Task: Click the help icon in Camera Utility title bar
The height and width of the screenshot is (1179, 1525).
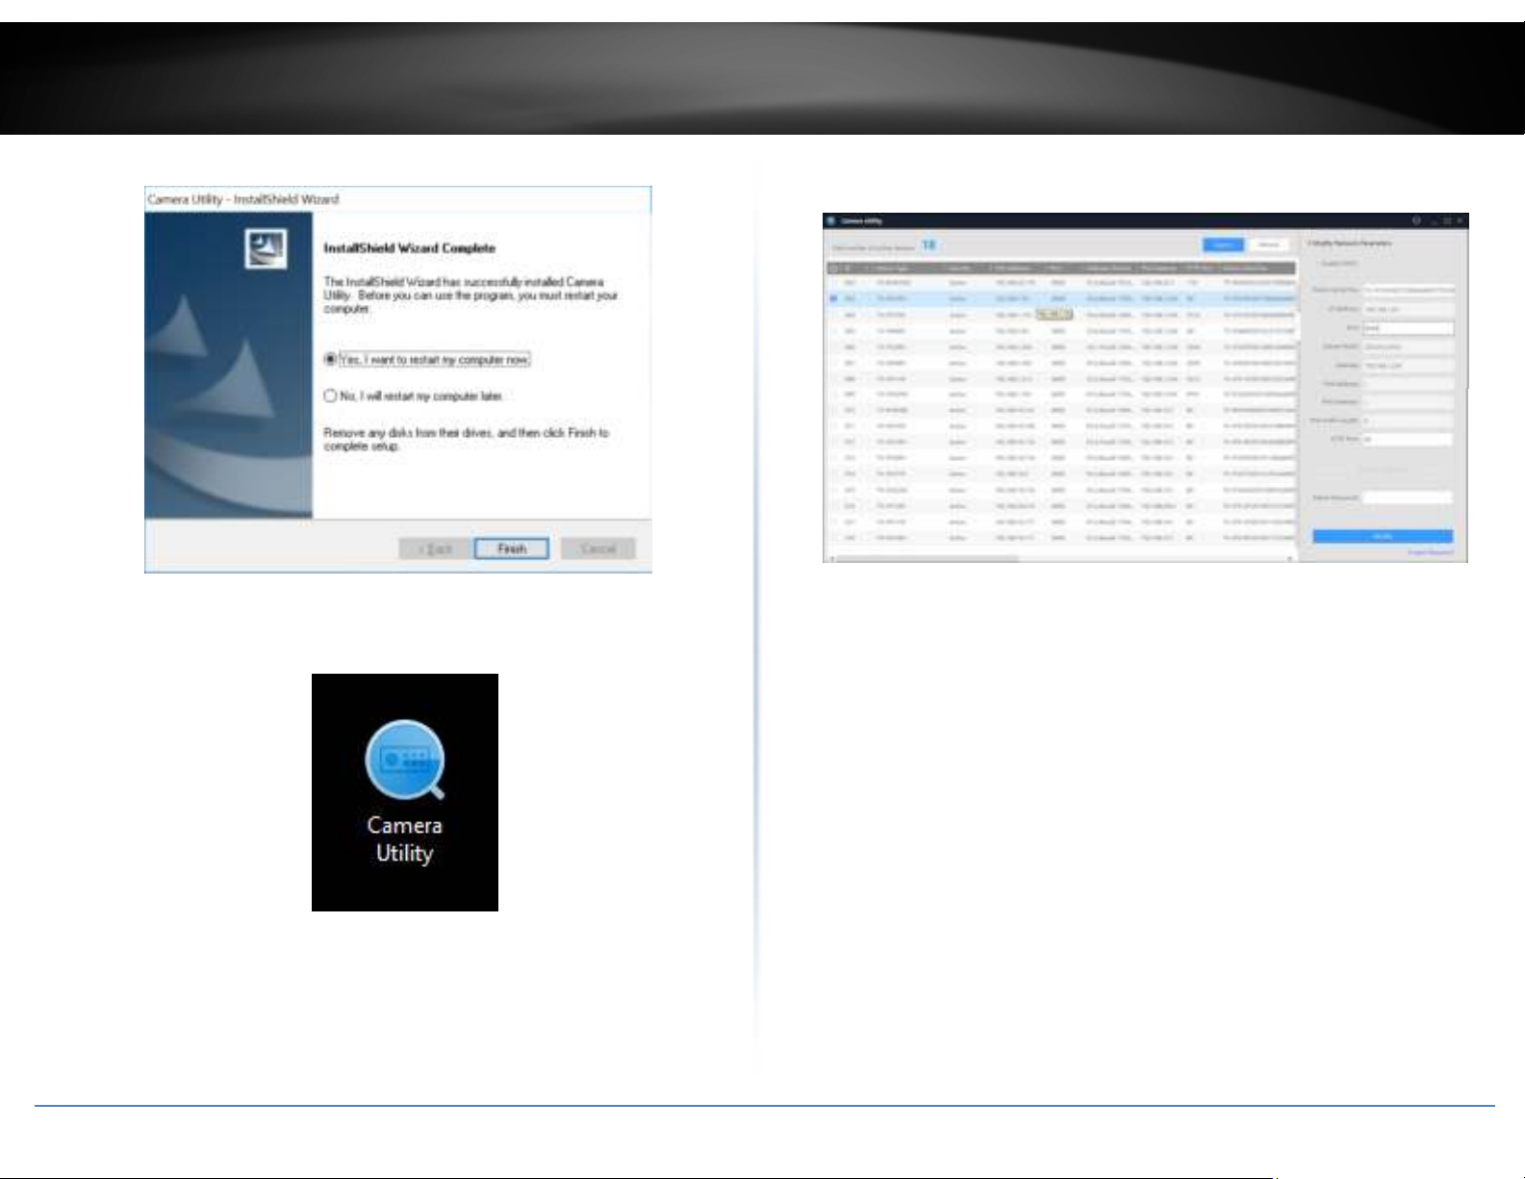Action: click(x=1416, y=220)
